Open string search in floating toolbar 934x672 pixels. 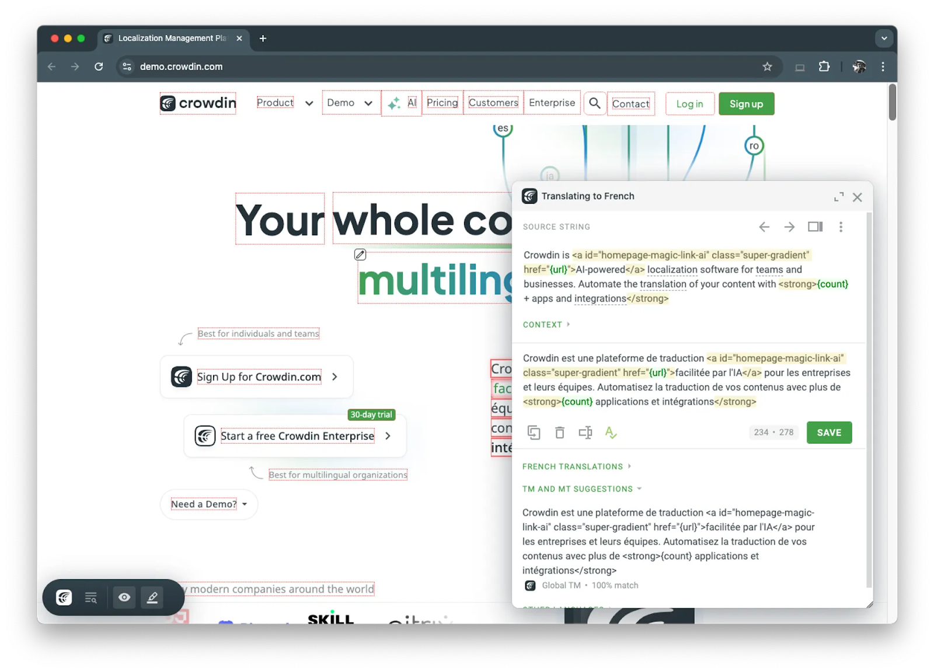pyautogui.click(x=90, y=597)
